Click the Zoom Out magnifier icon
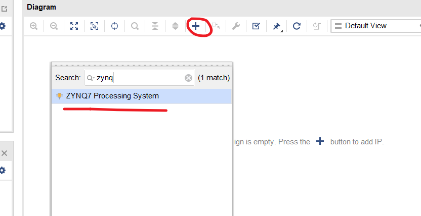The width and height of the screenshot is (421, 216). click(x=54, y=26)
